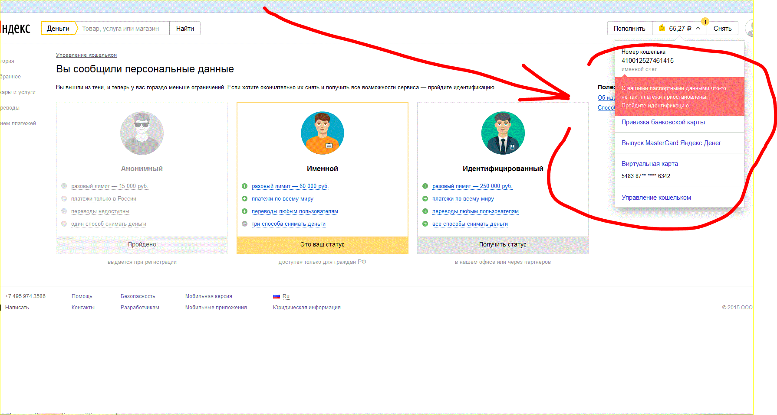This screenshot has width=777, height=415.
Task: Switch language via Ru link
Action: [x=286, y=296]
